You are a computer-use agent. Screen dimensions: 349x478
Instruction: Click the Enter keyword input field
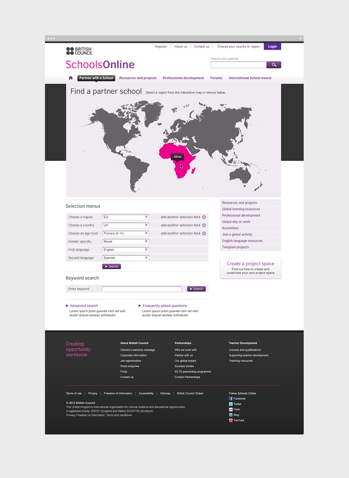[142, 289]
